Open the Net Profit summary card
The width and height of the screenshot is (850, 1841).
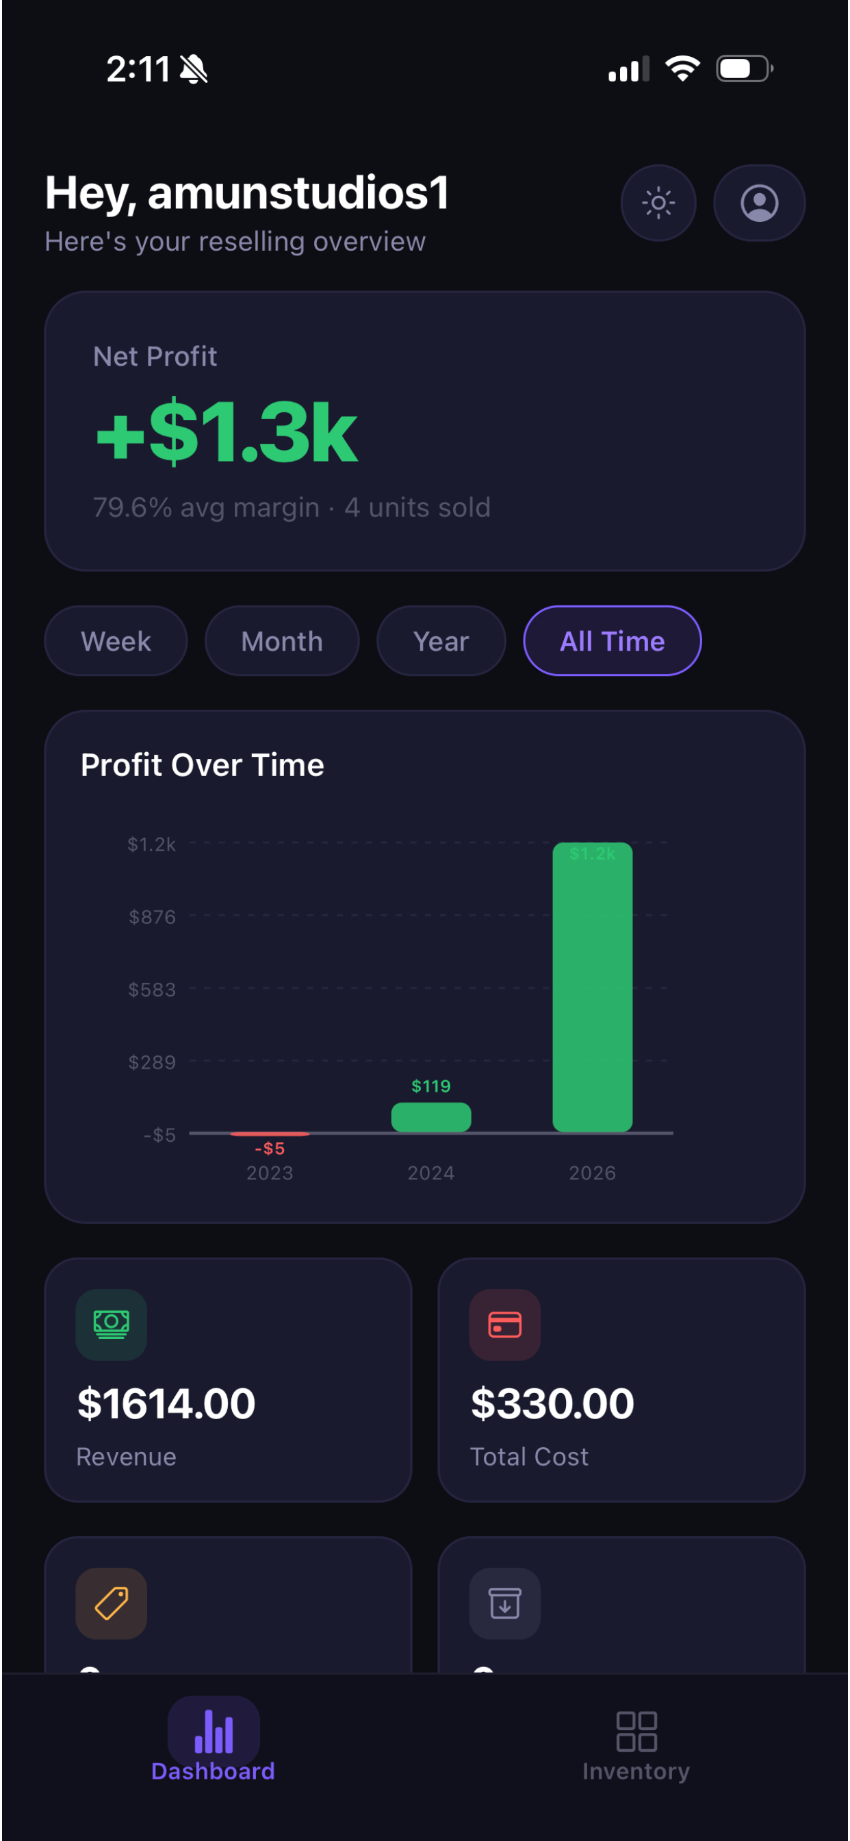coord(425,431)
